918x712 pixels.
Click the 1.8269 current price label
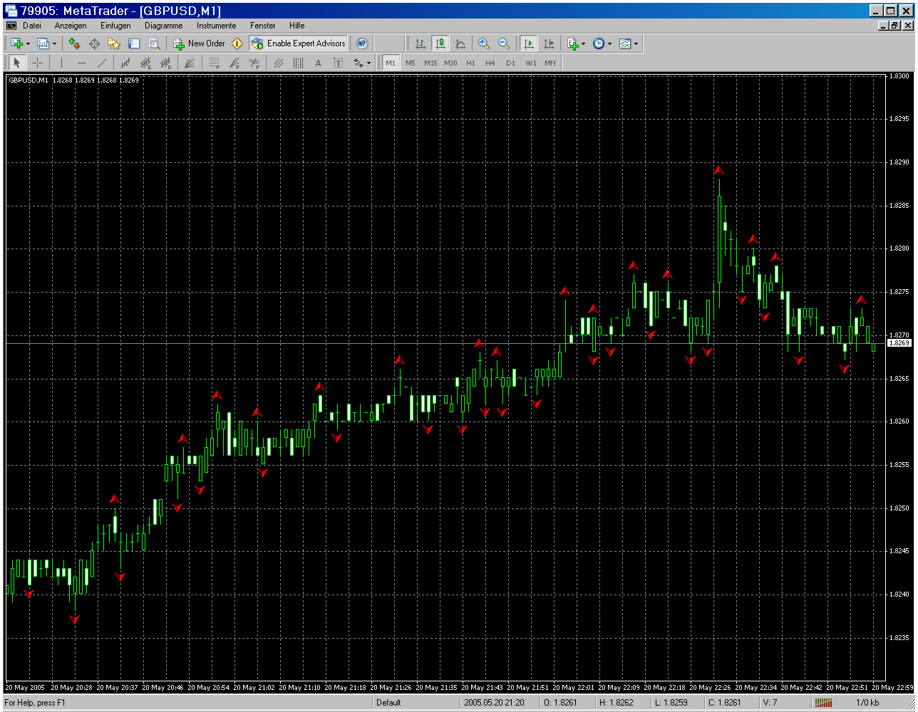pyautogui.click(x=899, y=343)
